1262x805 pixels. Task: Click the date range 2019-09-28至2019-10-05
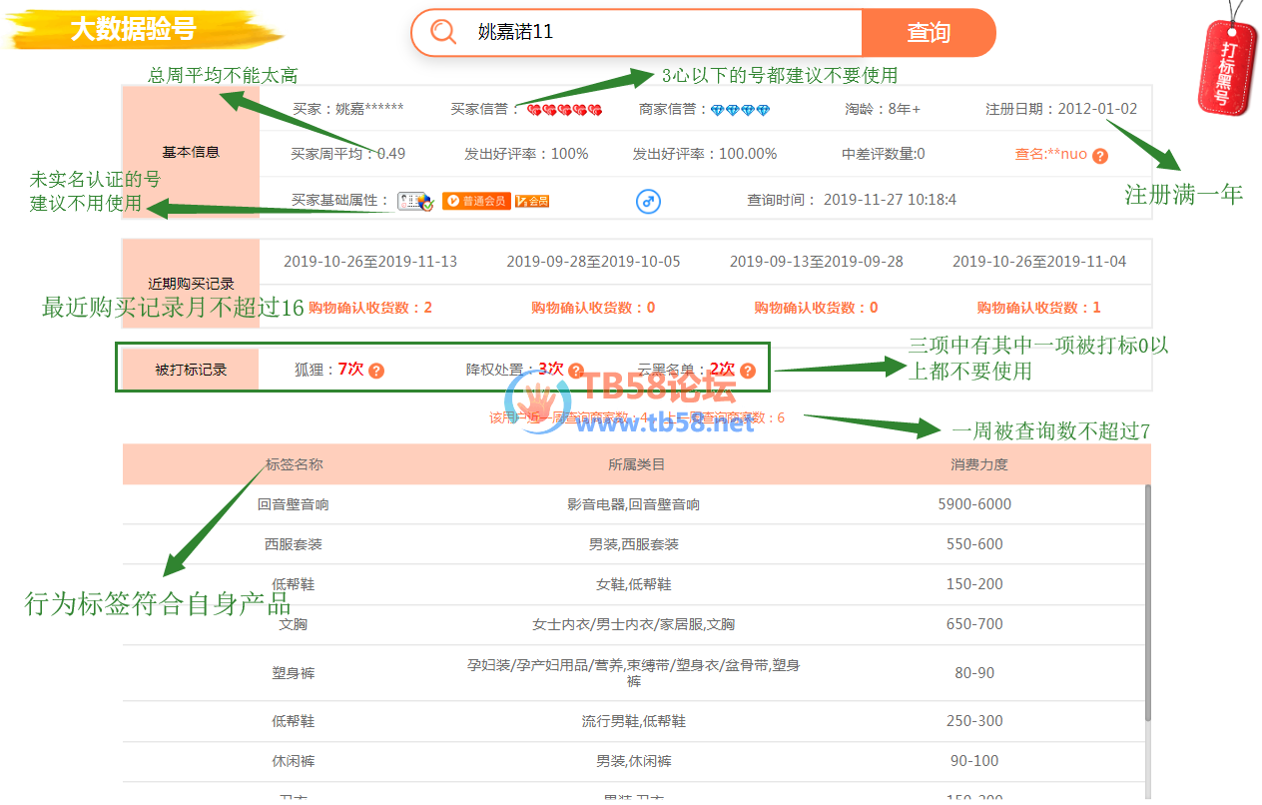(593, 262)
